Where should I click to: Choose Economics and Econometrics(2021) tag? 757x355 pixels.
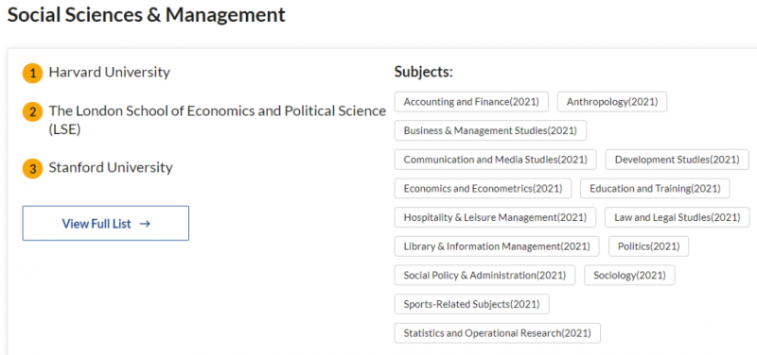483,188
